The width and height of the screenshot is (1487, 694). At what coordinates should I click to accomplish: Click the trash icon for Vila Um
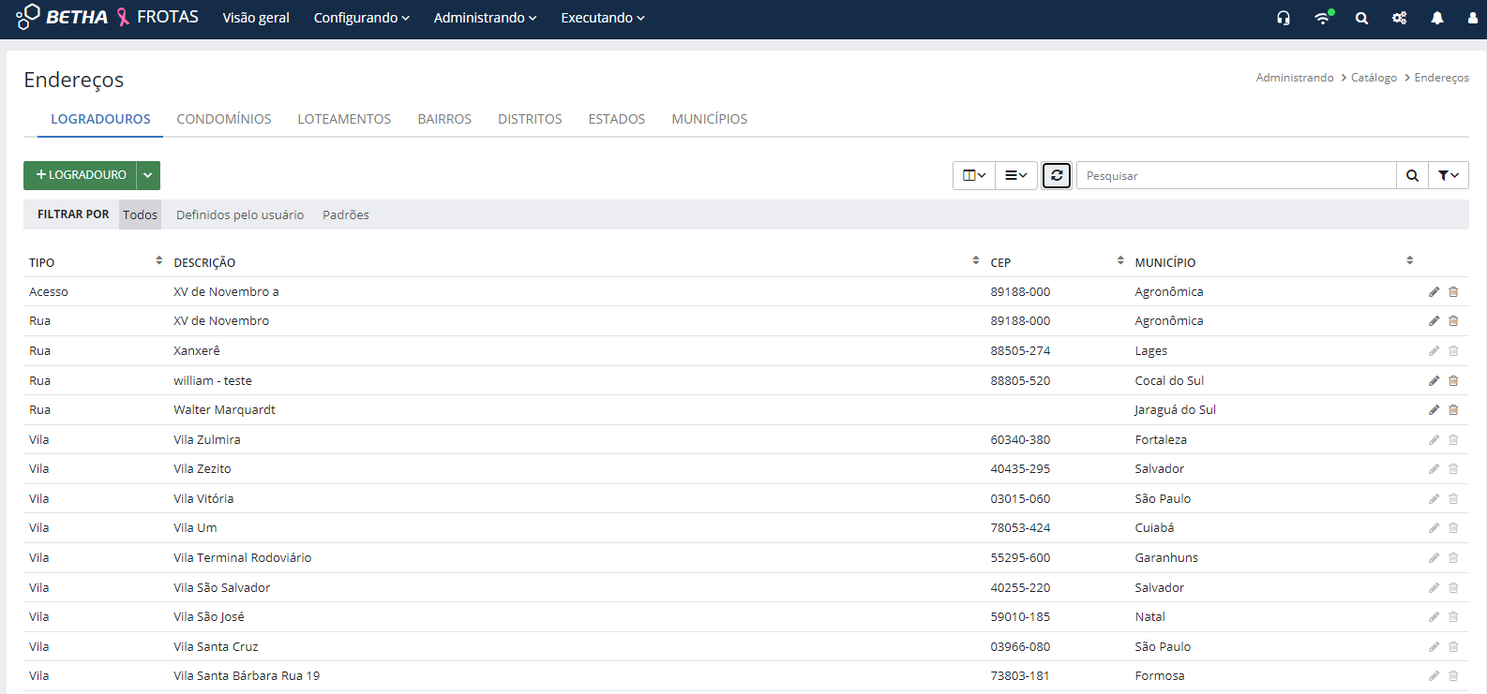tap(1453, 528)
